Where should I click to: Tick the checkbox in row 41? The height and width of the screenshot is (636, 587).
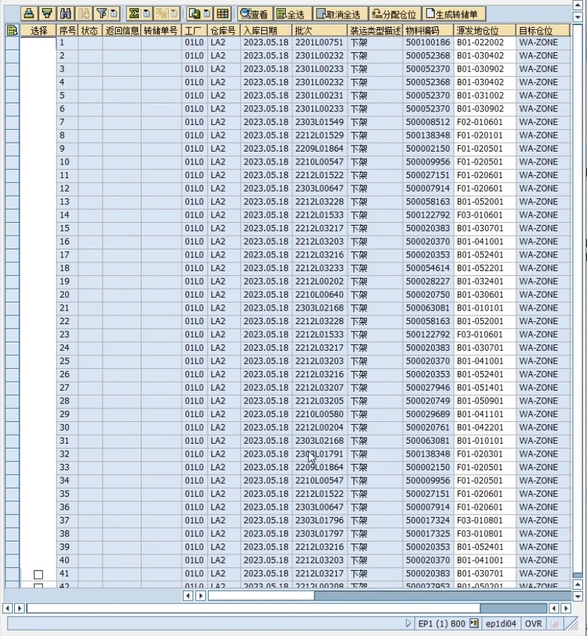(x=38, y=574)
